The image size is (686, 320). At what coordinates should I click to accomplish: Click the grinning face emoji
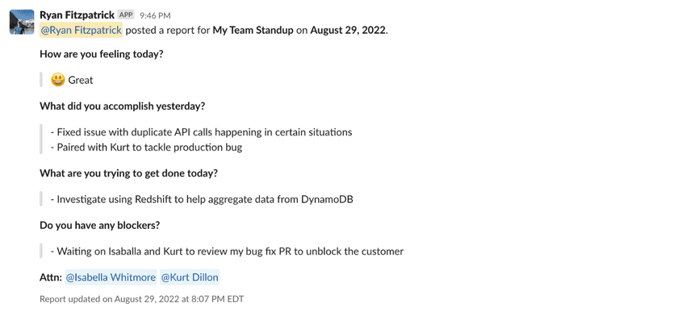pyautogui.click(x=58, y=80)
